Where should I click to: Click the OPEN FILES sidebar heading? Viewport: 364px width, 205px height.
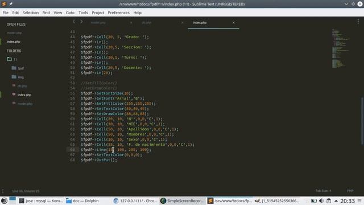click(x=16, y=24)
